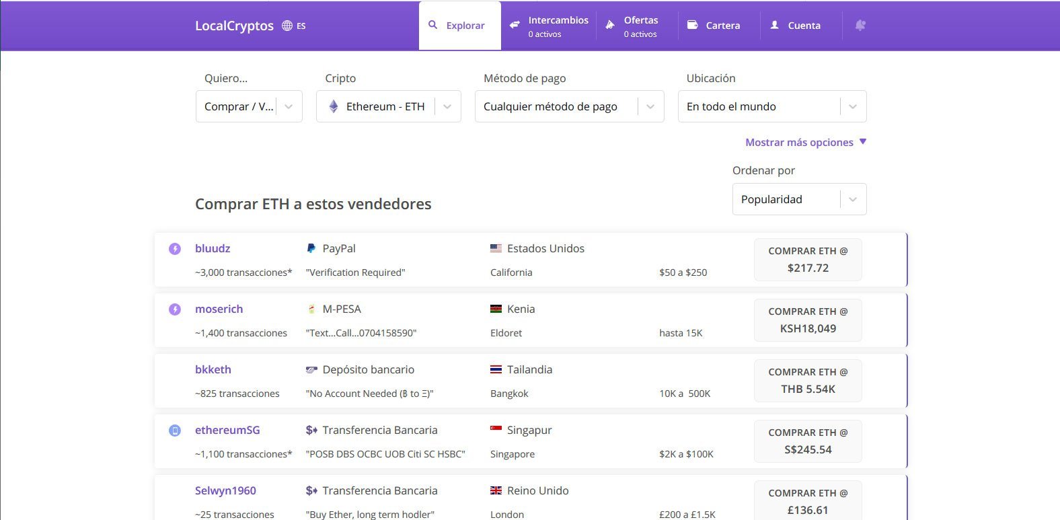The width and height of the screenshot is (1060, 520).
Task: Click "$2K a $100K" limit text
Action: [687, 454]
